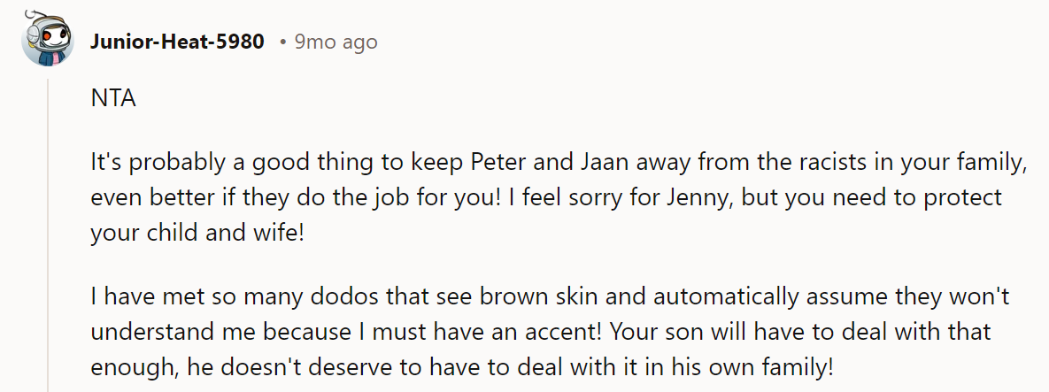1049x392 pixels.
Task: Collapse the comment using the vertical thread line
Action: click(47, 230)
